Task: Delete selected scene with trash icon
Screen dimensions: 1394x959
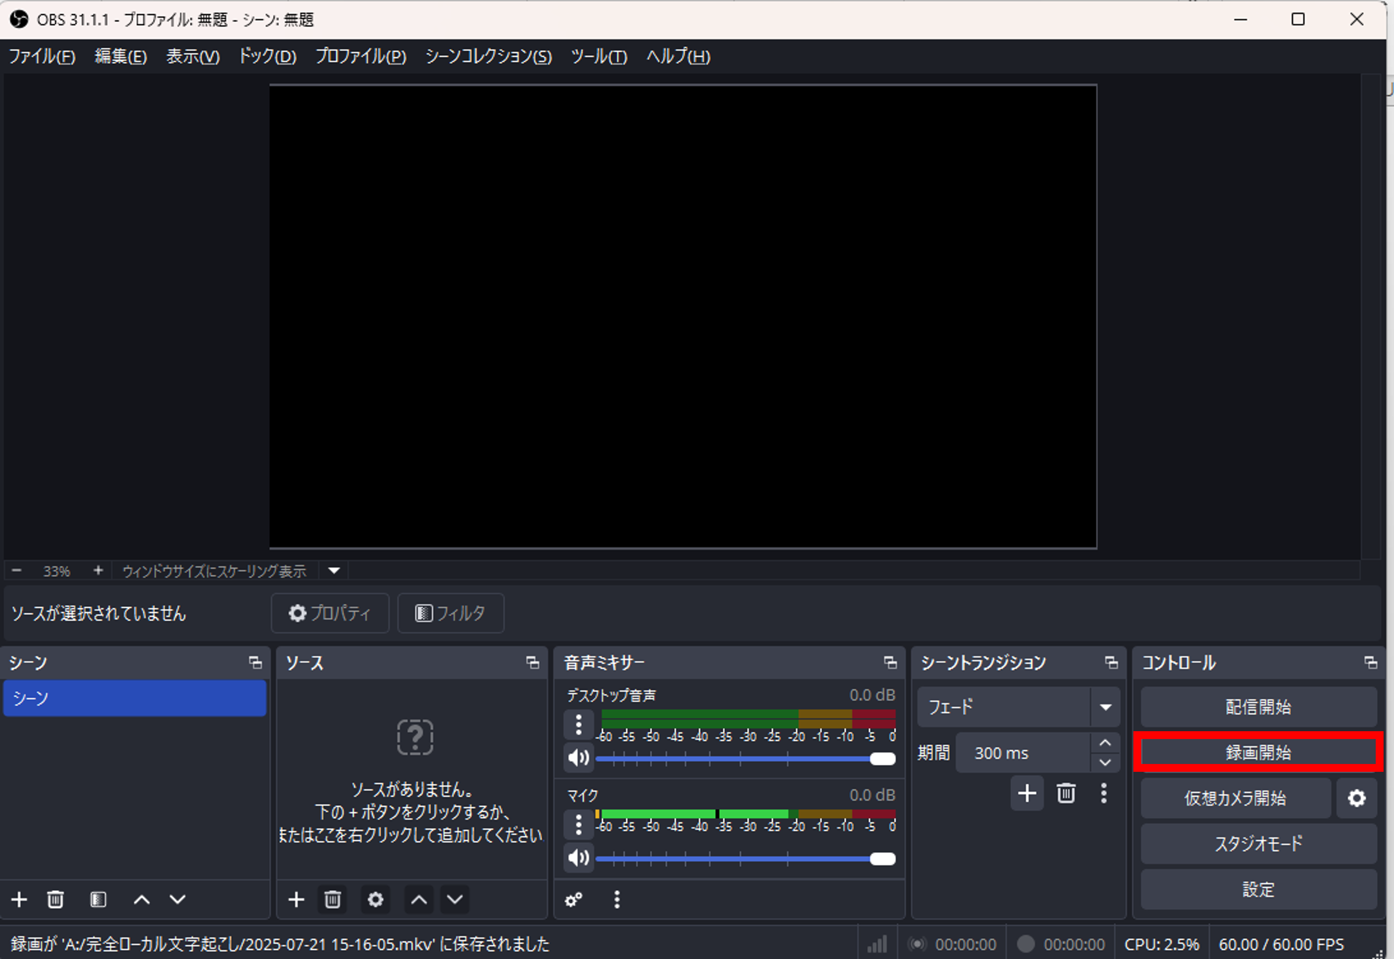Action: pos(55,899)
